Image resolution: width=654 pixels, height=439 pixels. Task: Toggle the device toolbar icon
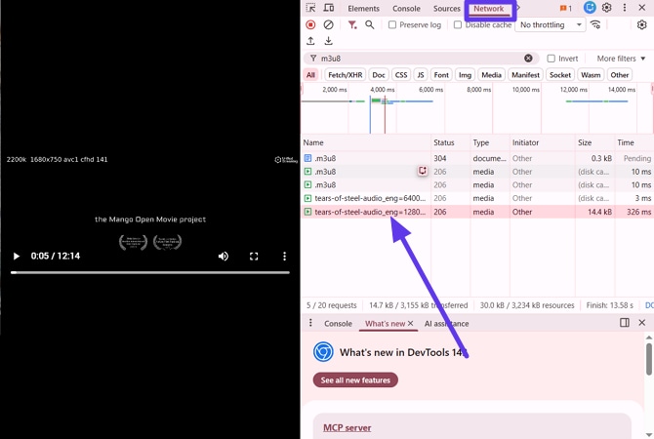coord(329,8)
